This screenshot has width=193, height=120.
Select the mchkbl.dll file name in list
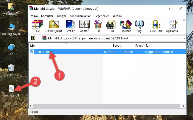[42, 52]
